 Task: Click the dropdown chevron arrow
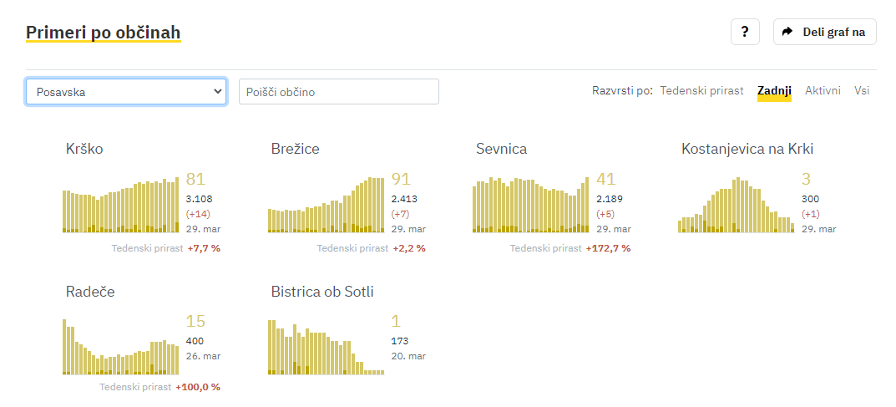(x=216, y=91)
